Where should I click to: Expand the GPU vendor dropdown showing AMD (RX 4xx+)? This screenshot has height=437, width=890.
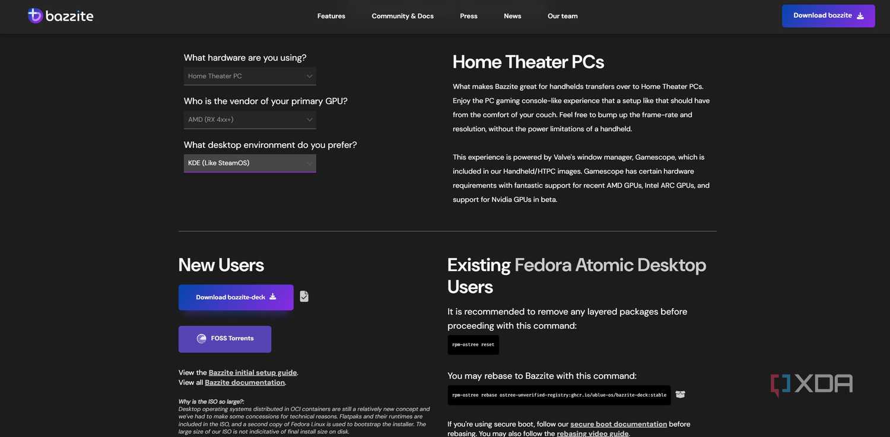[250, 119]
